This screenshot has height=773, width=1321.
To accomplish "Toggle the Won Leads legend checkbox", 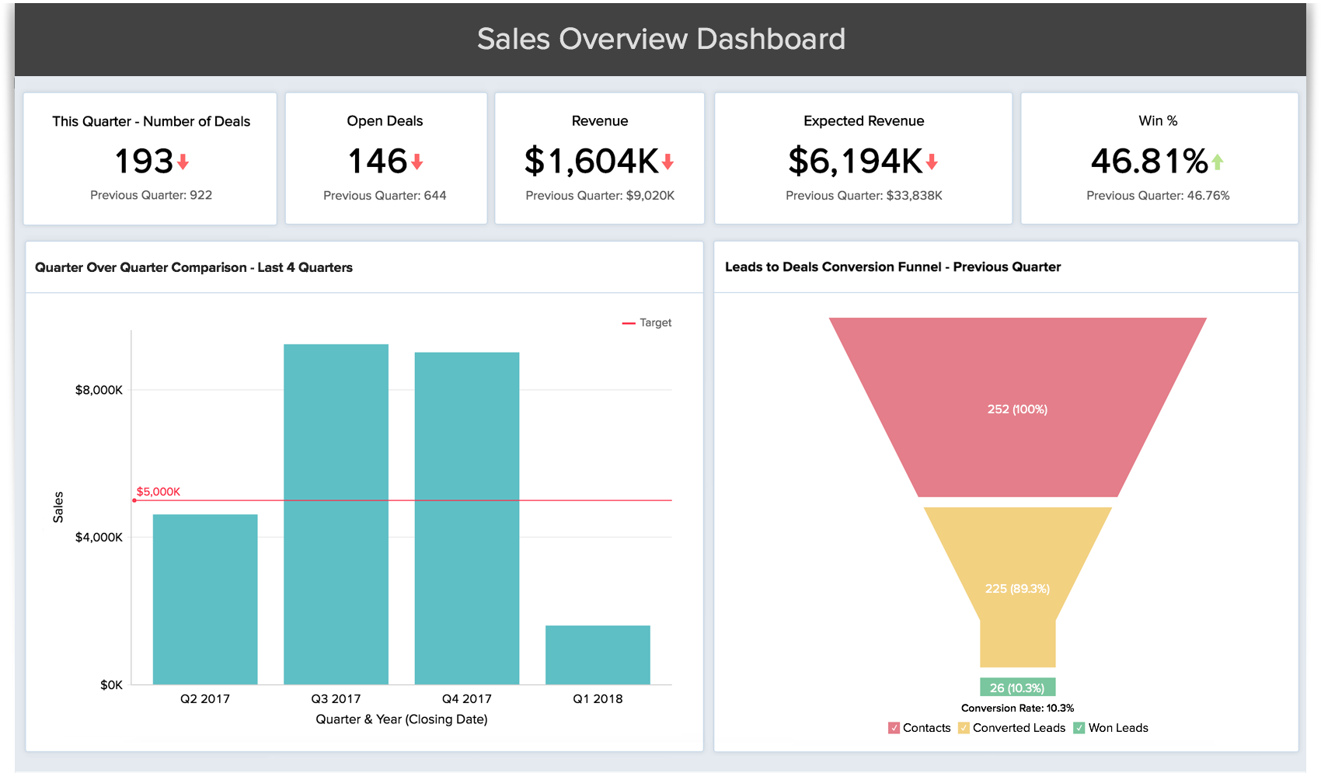I will (1079, 728).
